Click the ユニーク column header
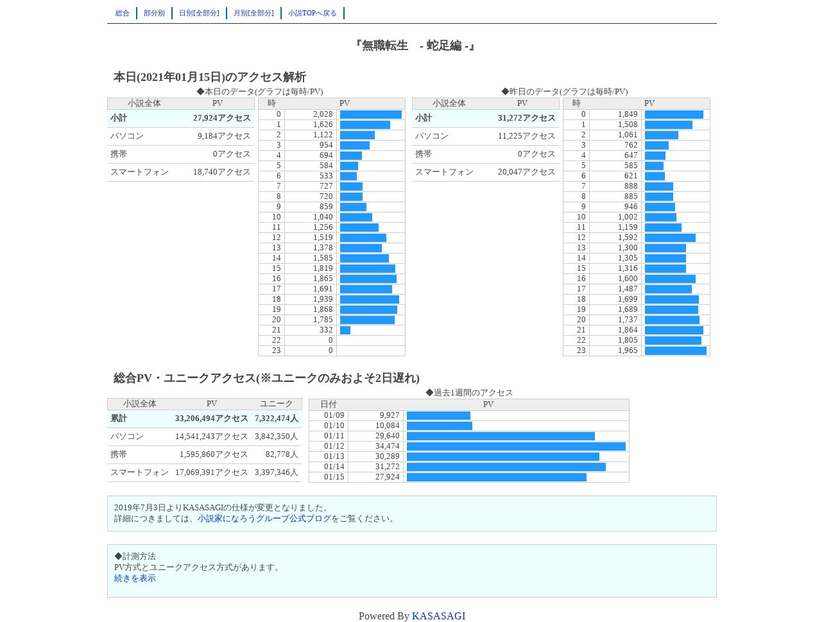 click(x=277, y=404)
